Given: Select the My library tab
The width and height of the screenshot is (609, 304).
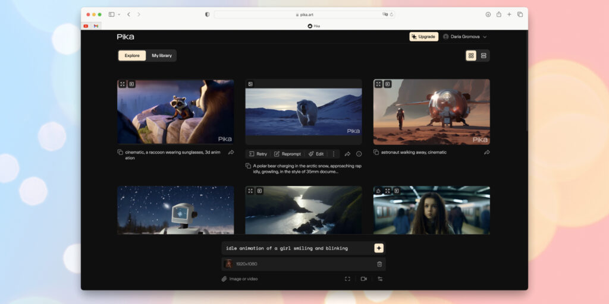Looking at the screenshot, I should click(162, 55).
